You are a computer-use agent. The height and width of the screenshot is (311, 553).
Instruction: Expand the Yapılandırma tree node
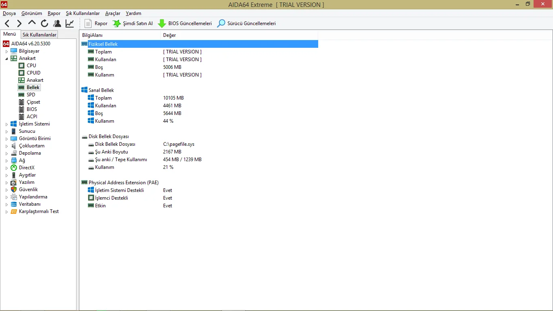click(x=6, y=197)
